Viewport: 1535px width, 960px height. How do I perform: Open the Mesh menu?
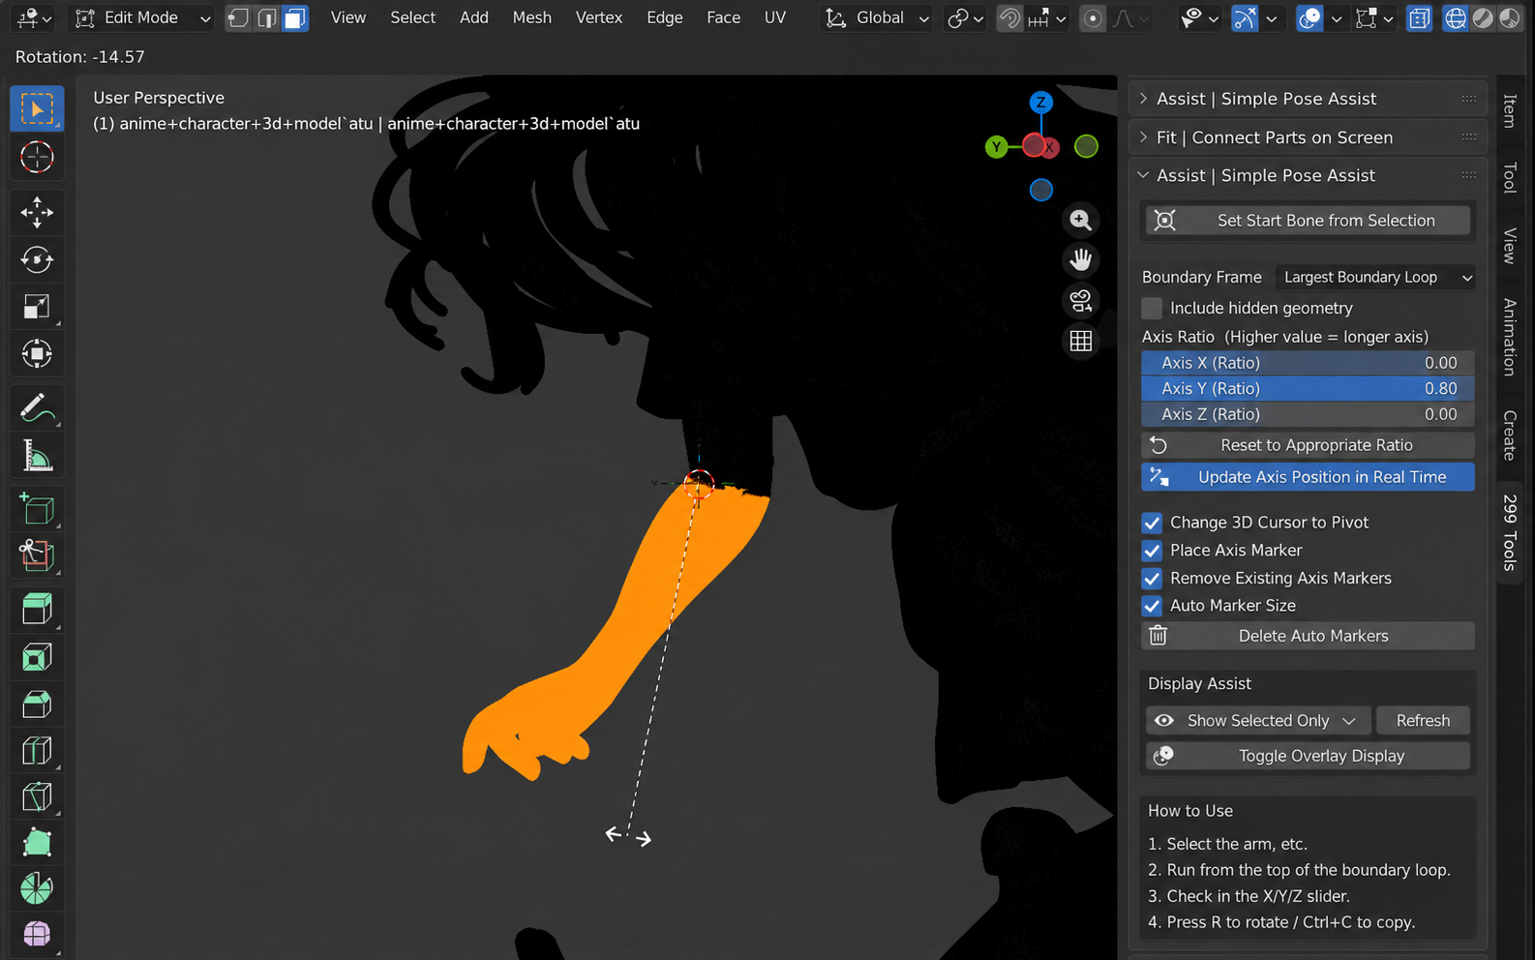click(531, 17)
